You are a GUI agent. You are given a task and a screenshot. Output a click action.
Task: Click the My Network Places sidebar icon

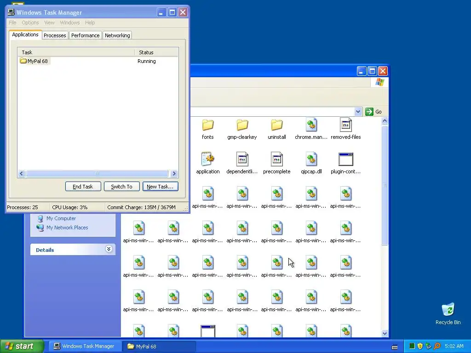pos(40,228)
